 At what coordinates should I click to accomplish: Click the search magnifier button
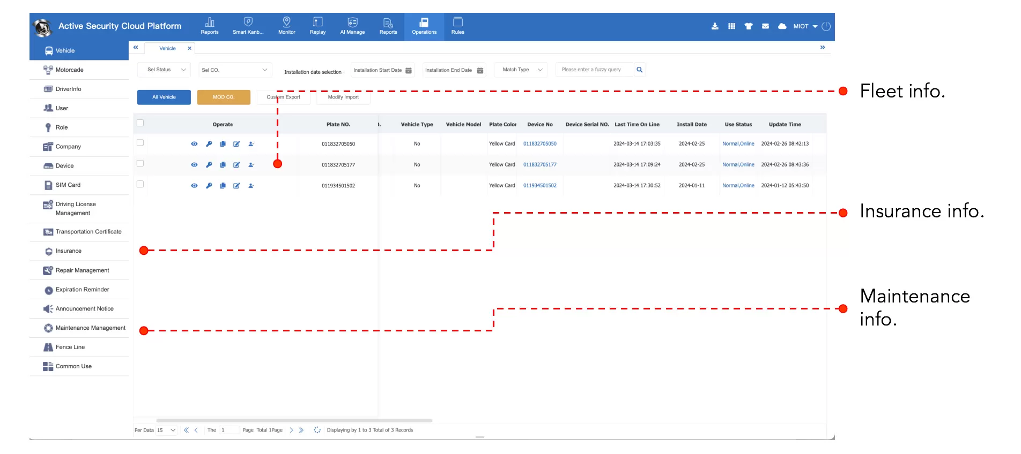tap(639, 70)
